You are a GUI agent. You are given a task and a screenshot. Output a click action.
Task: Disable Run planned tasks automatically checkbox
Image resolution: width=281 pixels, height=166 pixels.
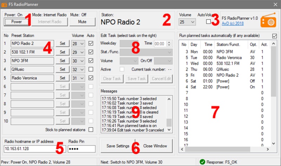[x=274, y=36]
